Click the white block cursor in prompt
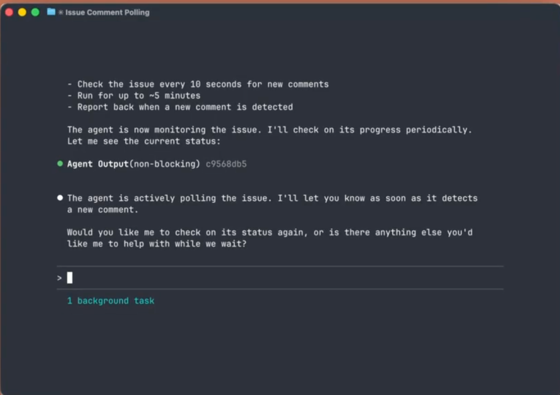The height and width of the screenshot is (395, 560). click(x=70, y=278)
